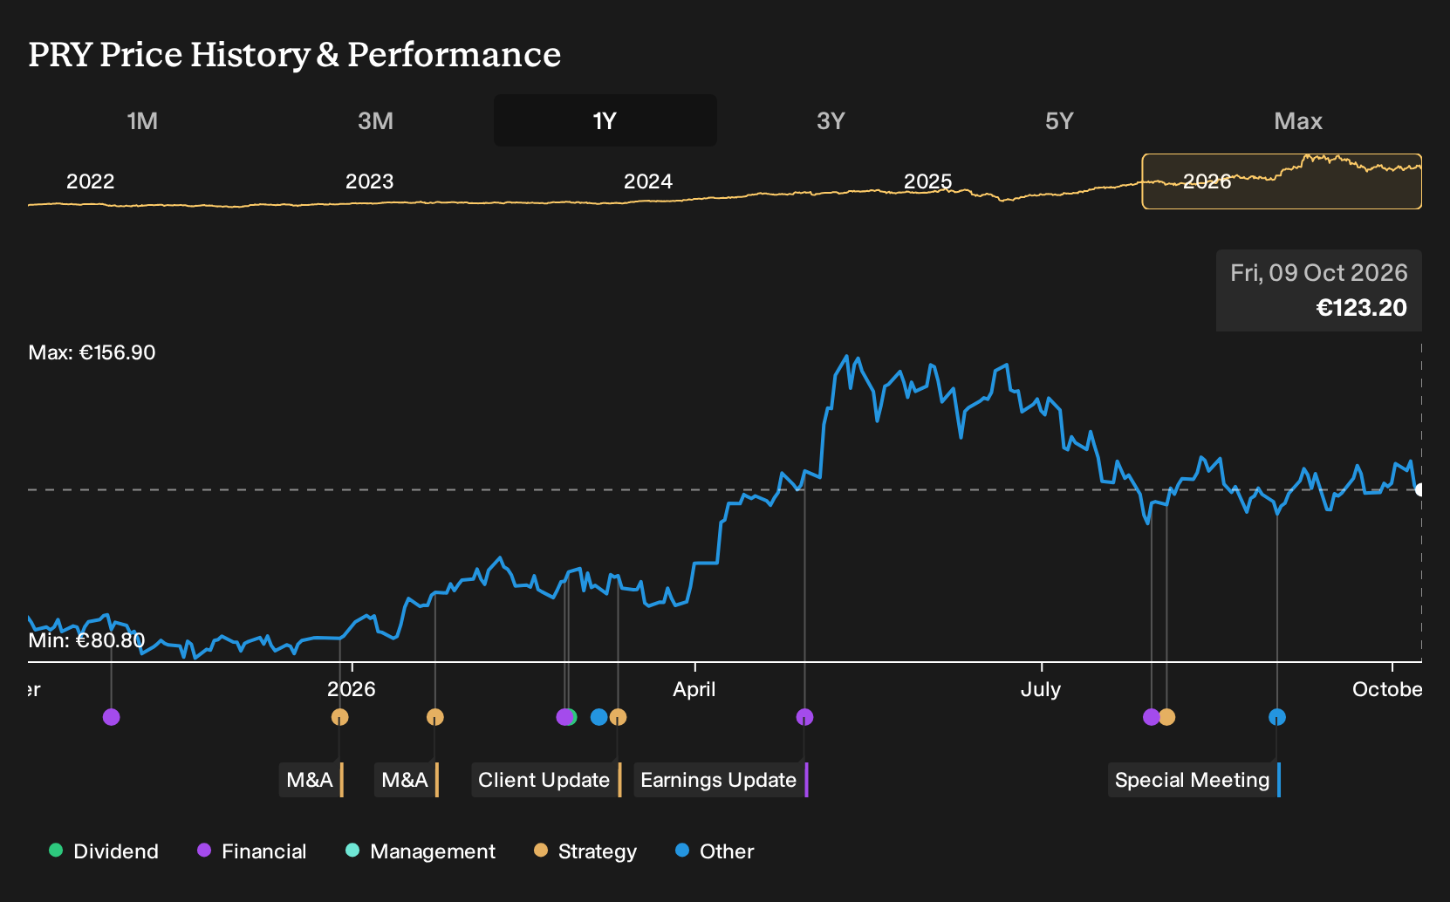Screen dimensions: 1450x902
Task: Click orange Strategy marker under the 2026 tick
Action: tap(340, 717)
